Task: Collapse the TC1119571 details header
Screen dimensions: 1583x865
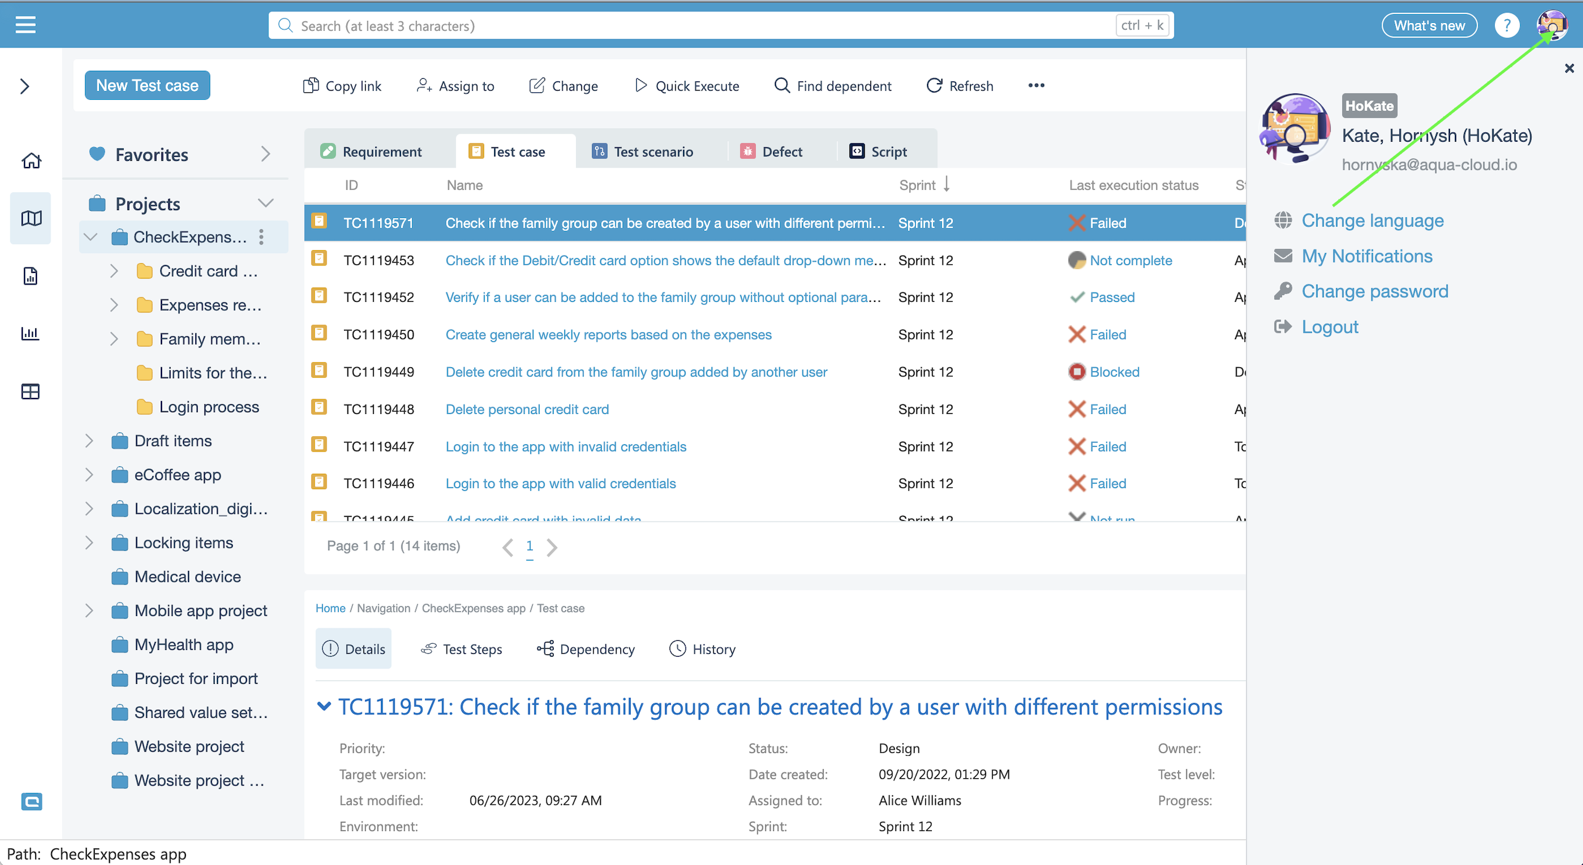Action: (x=324, y=706)
